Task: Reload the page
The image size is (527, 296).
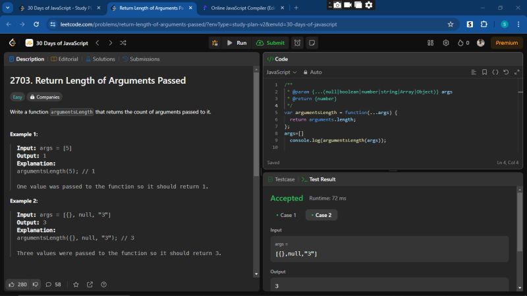Action: [36, 24]
